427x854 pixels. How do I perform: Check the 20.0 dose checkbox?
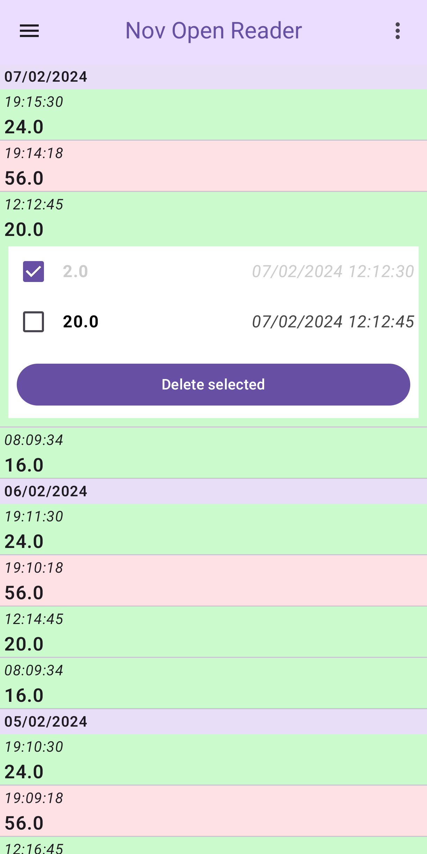pos(33,322)
